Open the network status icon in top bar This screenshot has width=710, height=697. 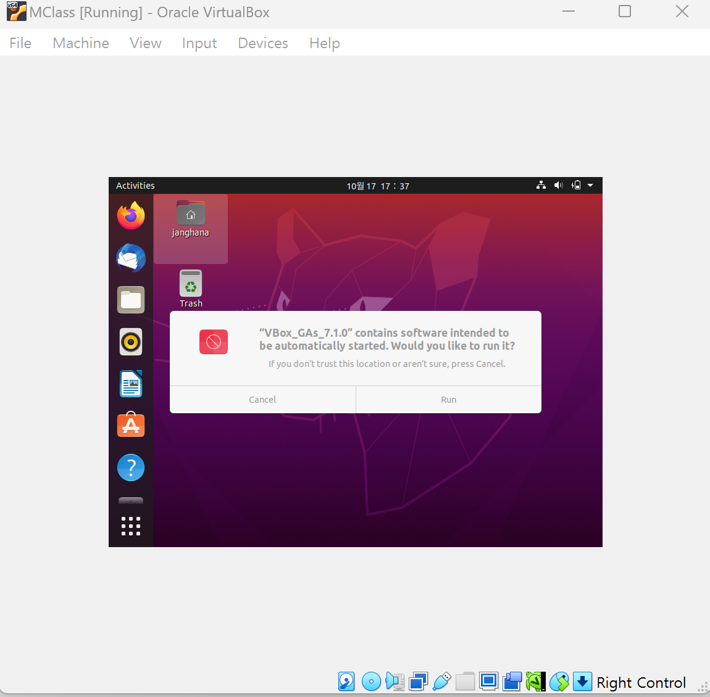pos(541,186)
